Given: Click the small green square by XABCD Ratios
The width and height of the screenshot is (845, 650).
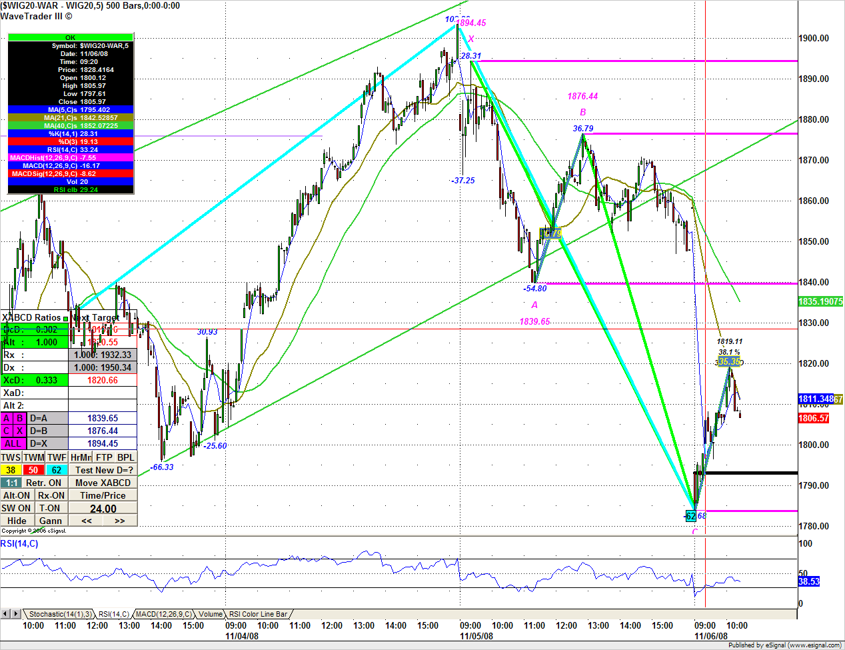Looking at the screenshot, I should (66, 319).
